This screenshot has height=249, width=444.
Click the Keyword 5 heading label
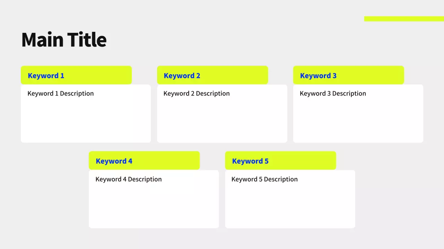click(x=250, y=161)
